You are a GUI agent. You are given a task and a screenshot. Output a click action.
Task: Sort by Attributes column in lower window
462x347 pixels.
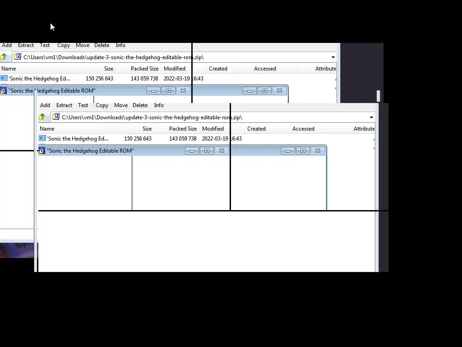pos(355,129)
